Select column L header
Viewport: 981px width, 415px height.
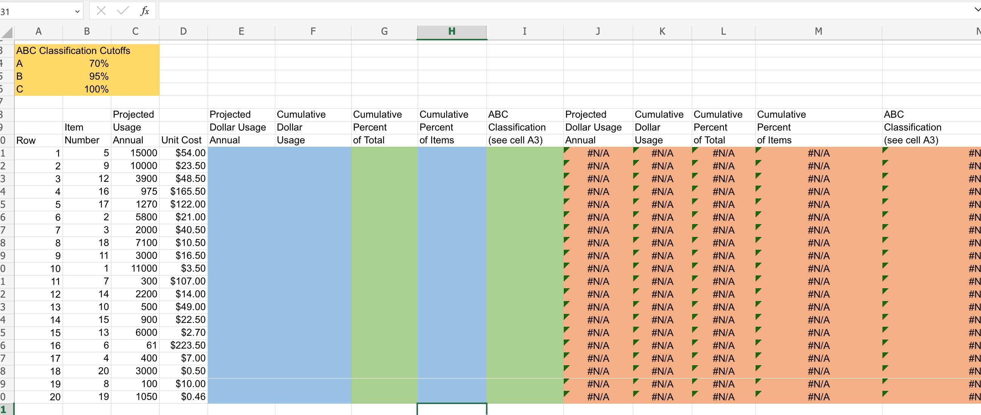click(x=723, y=32)
